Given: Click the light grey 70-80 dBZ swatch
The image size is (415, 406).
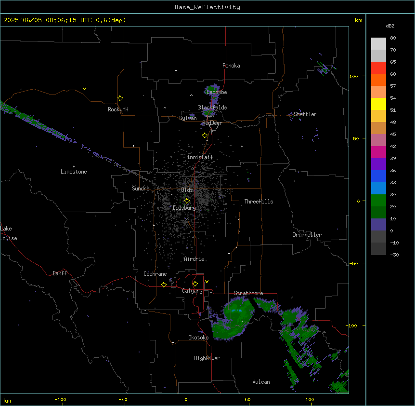Looking at the screenshot, I should pyautogui.click(x=378, y=44).
